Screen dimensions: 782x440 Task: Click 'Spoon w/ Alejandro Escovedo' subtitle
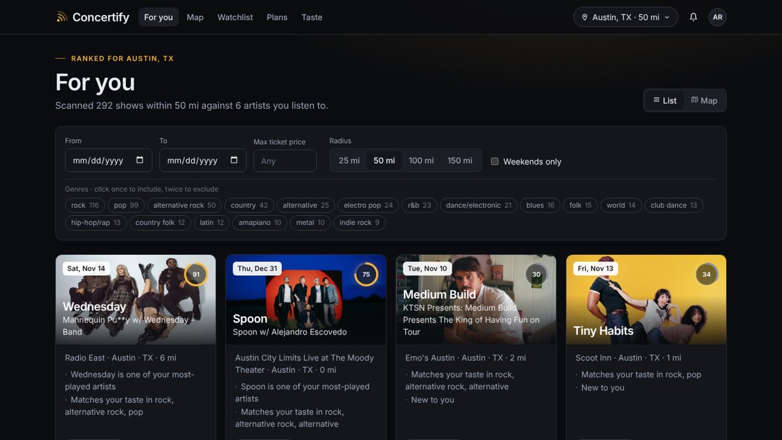[x=290, y=332]
